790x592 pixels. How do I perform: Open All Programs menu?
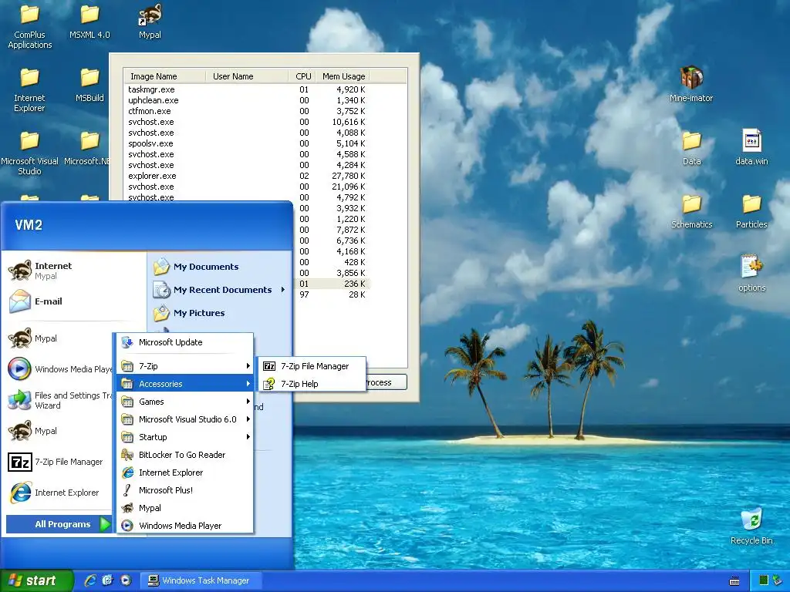pos(59,524)
